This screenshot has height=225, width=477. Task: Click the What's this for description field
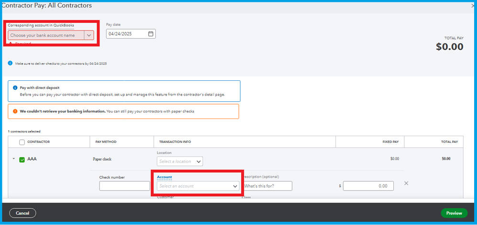point(268,186)
